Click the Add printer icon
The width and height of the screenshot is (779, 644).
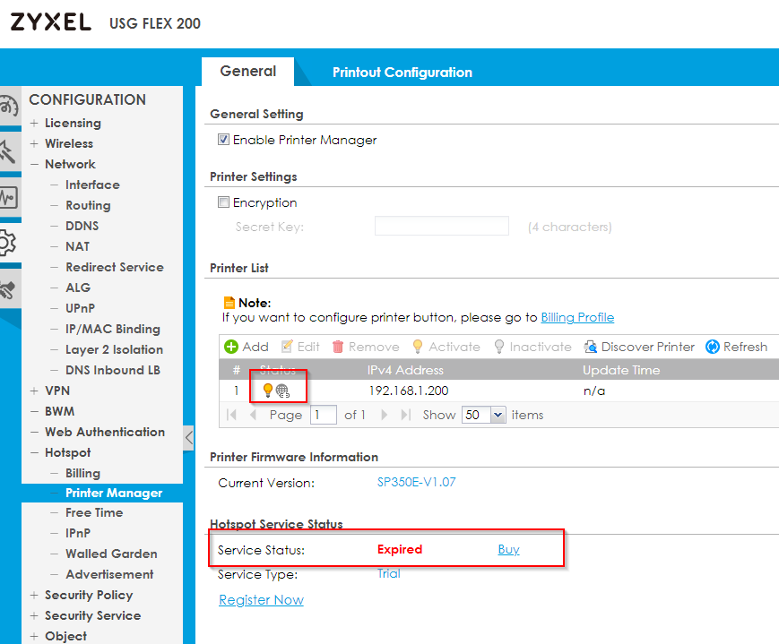pyautogui.click(x=231, y=347)
